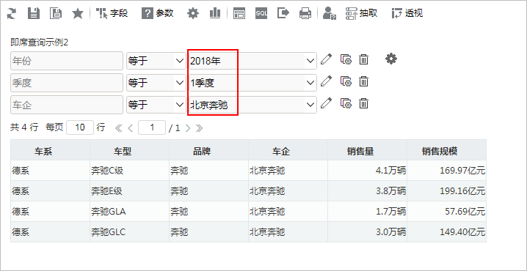This screenshot has height=271, width=527.
Task: Open the 车企 filter settings copy icon
Action: coord(346,103)
